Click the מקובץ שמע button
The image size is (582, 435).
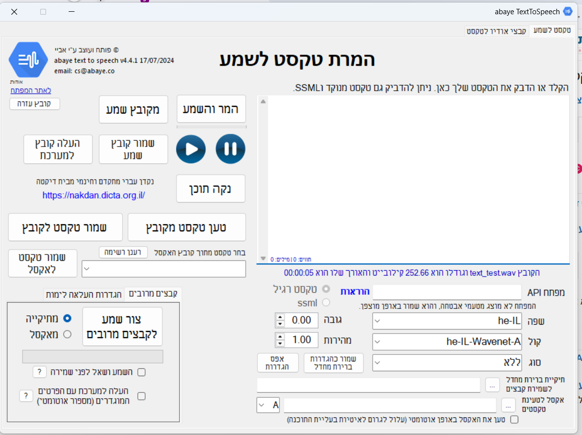click(133, 109)
